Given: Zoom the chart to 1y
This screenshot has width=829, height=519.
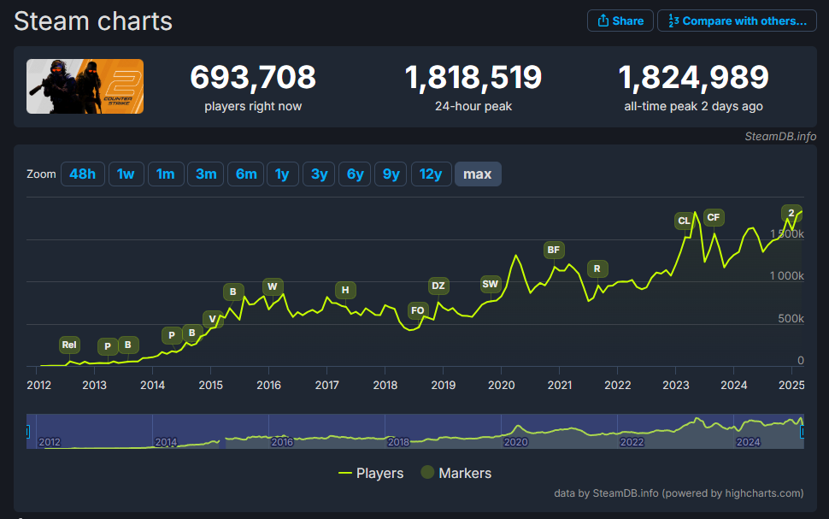Looking at the screenshot, I should click(x=282, y=174).
